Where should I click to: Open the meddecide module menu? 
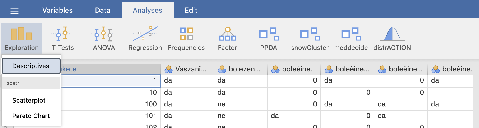click(351, 39)
